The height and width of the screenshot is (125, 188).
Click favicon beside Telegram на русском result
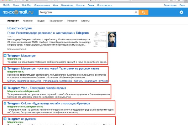[5, 119]
